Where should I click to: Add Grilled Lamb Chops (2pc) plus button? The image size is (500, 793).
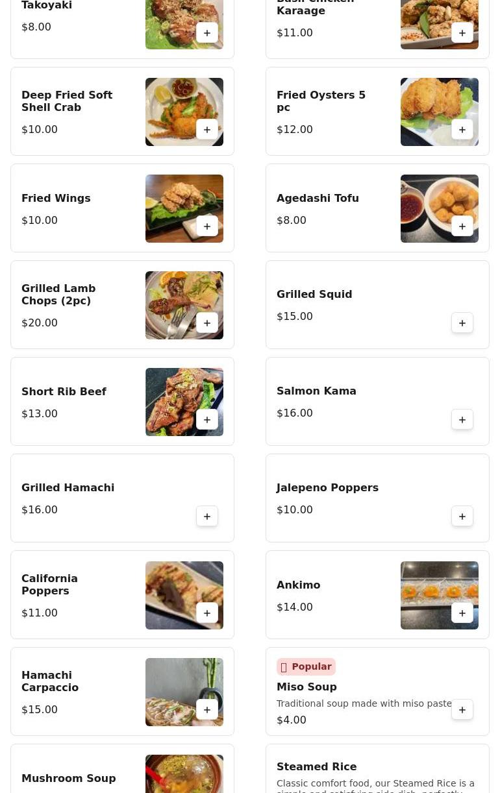pyautogui.click(x=207, y=323)
